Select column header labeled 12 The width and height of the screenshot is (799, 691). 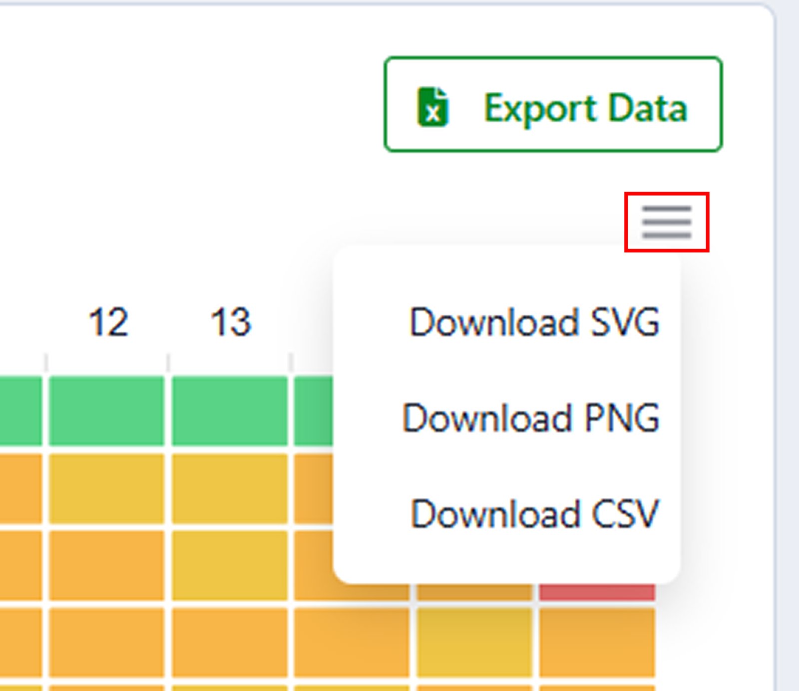click(106, 323)
